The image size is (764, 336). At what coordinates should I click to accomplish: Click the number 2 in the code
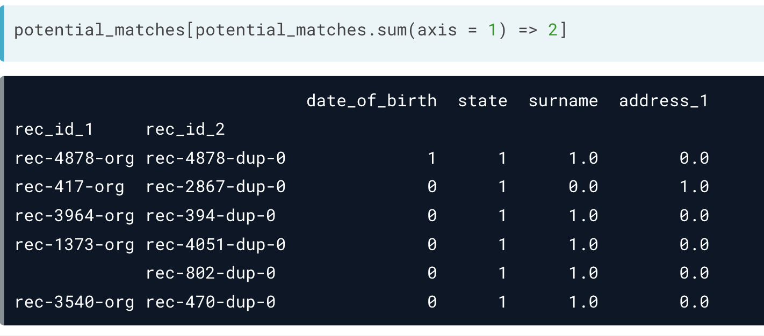pos(552,31)
